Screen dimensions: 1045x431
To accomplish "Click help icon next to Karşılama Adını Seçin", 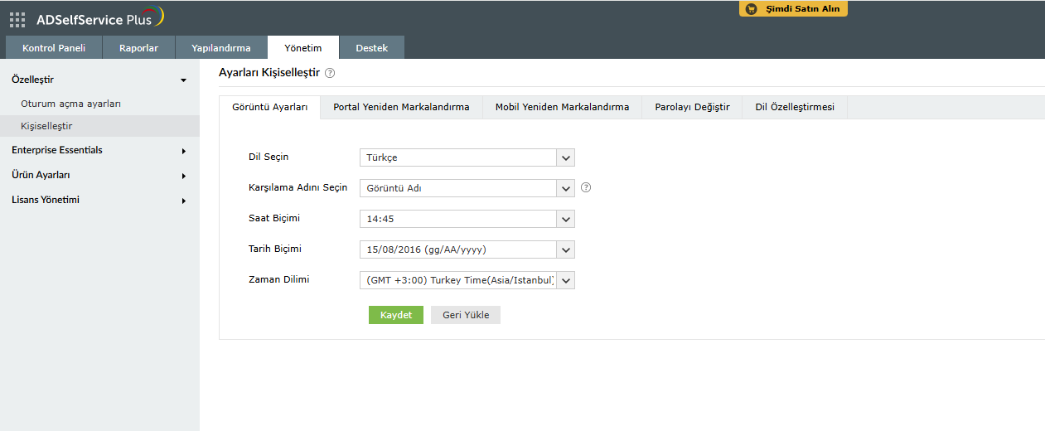I will click(586, 187).
